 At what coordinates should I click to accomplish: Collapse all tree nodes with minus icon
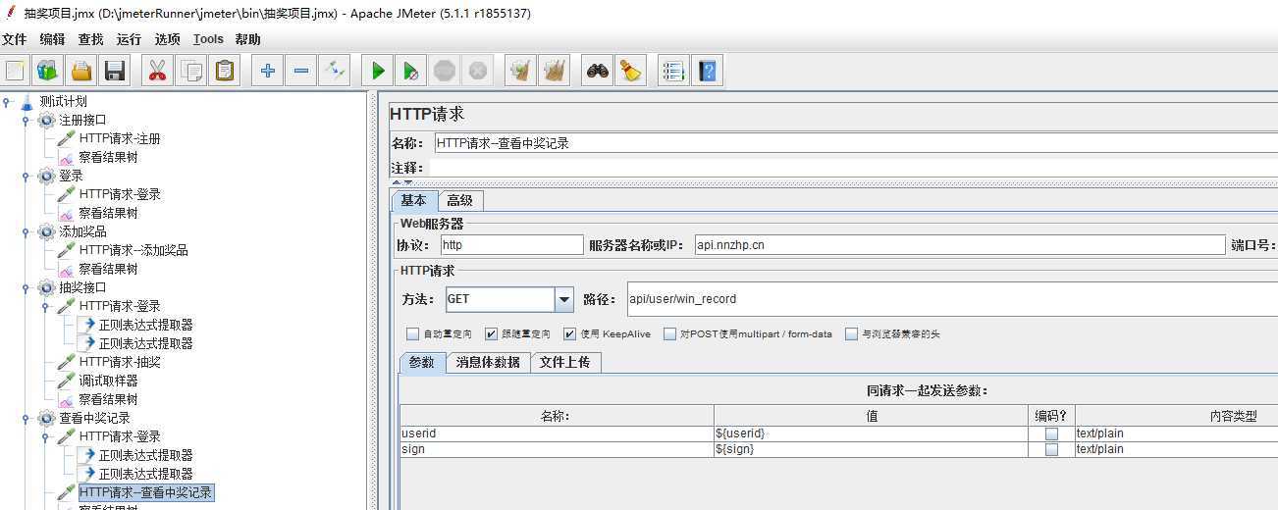pos(300,71)
